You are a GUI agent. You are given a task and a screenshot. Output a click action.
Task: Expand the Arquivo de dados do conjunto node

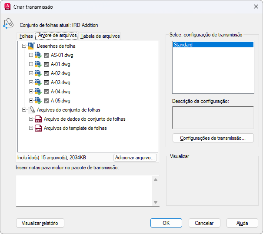31,119
